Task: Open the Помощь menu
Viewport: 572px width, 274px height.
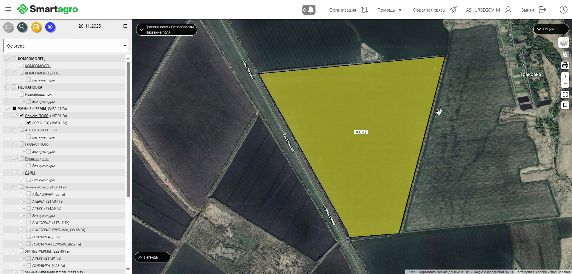Action: click(389, 10)
